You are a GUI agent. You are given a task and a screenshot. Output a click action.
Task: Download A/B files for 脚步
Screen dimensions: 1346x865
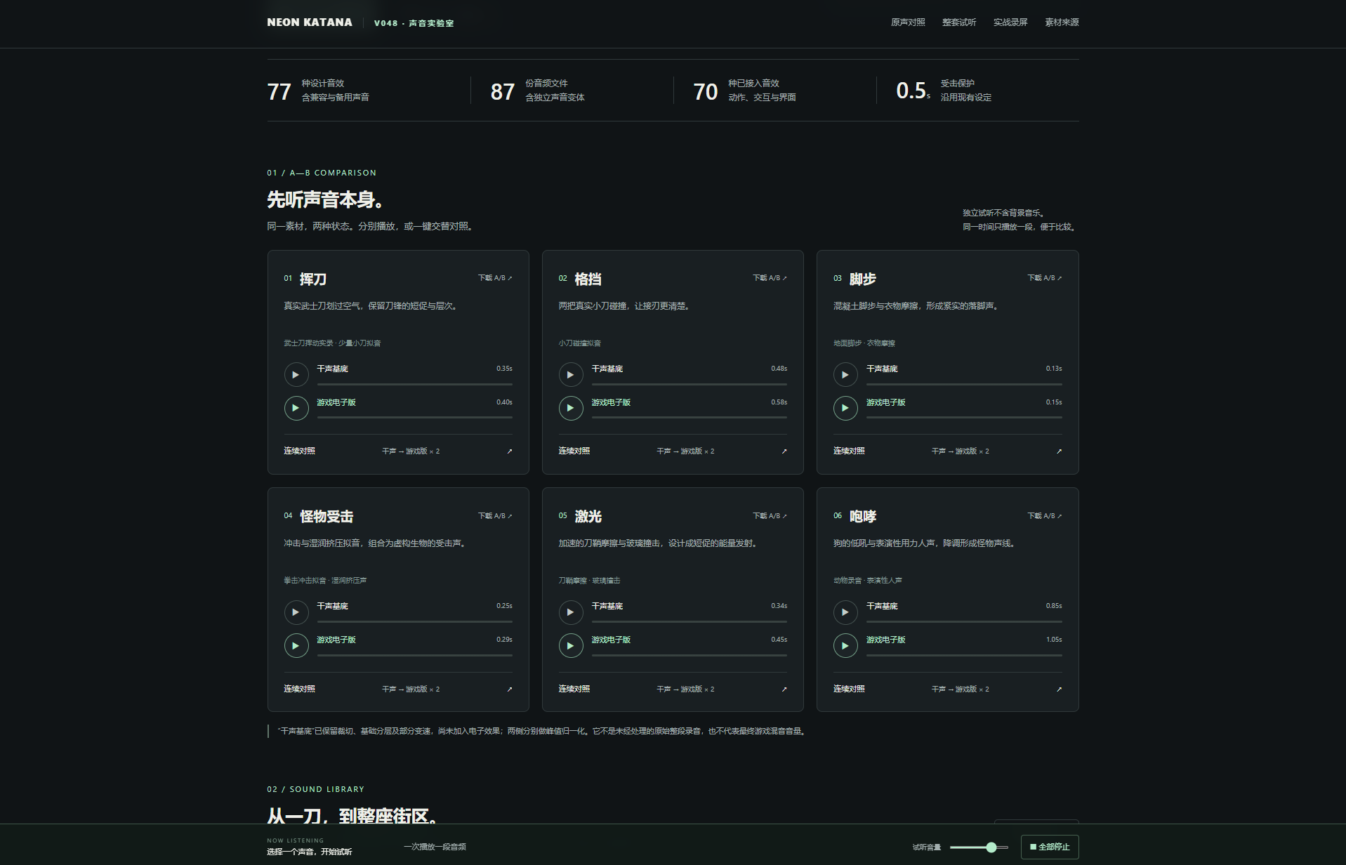pos(1045,278)
